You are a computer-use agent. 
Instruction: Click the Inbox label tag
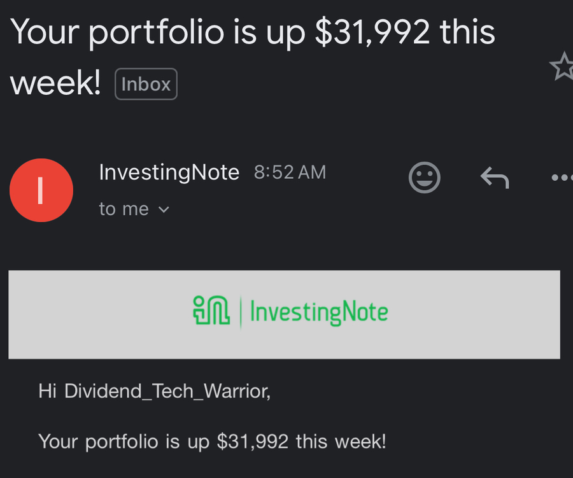[146, 85]
